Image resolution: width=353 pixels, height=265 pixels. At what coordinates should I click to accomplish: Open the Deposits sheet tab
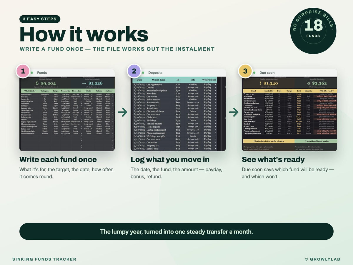[x=155, y=73]
